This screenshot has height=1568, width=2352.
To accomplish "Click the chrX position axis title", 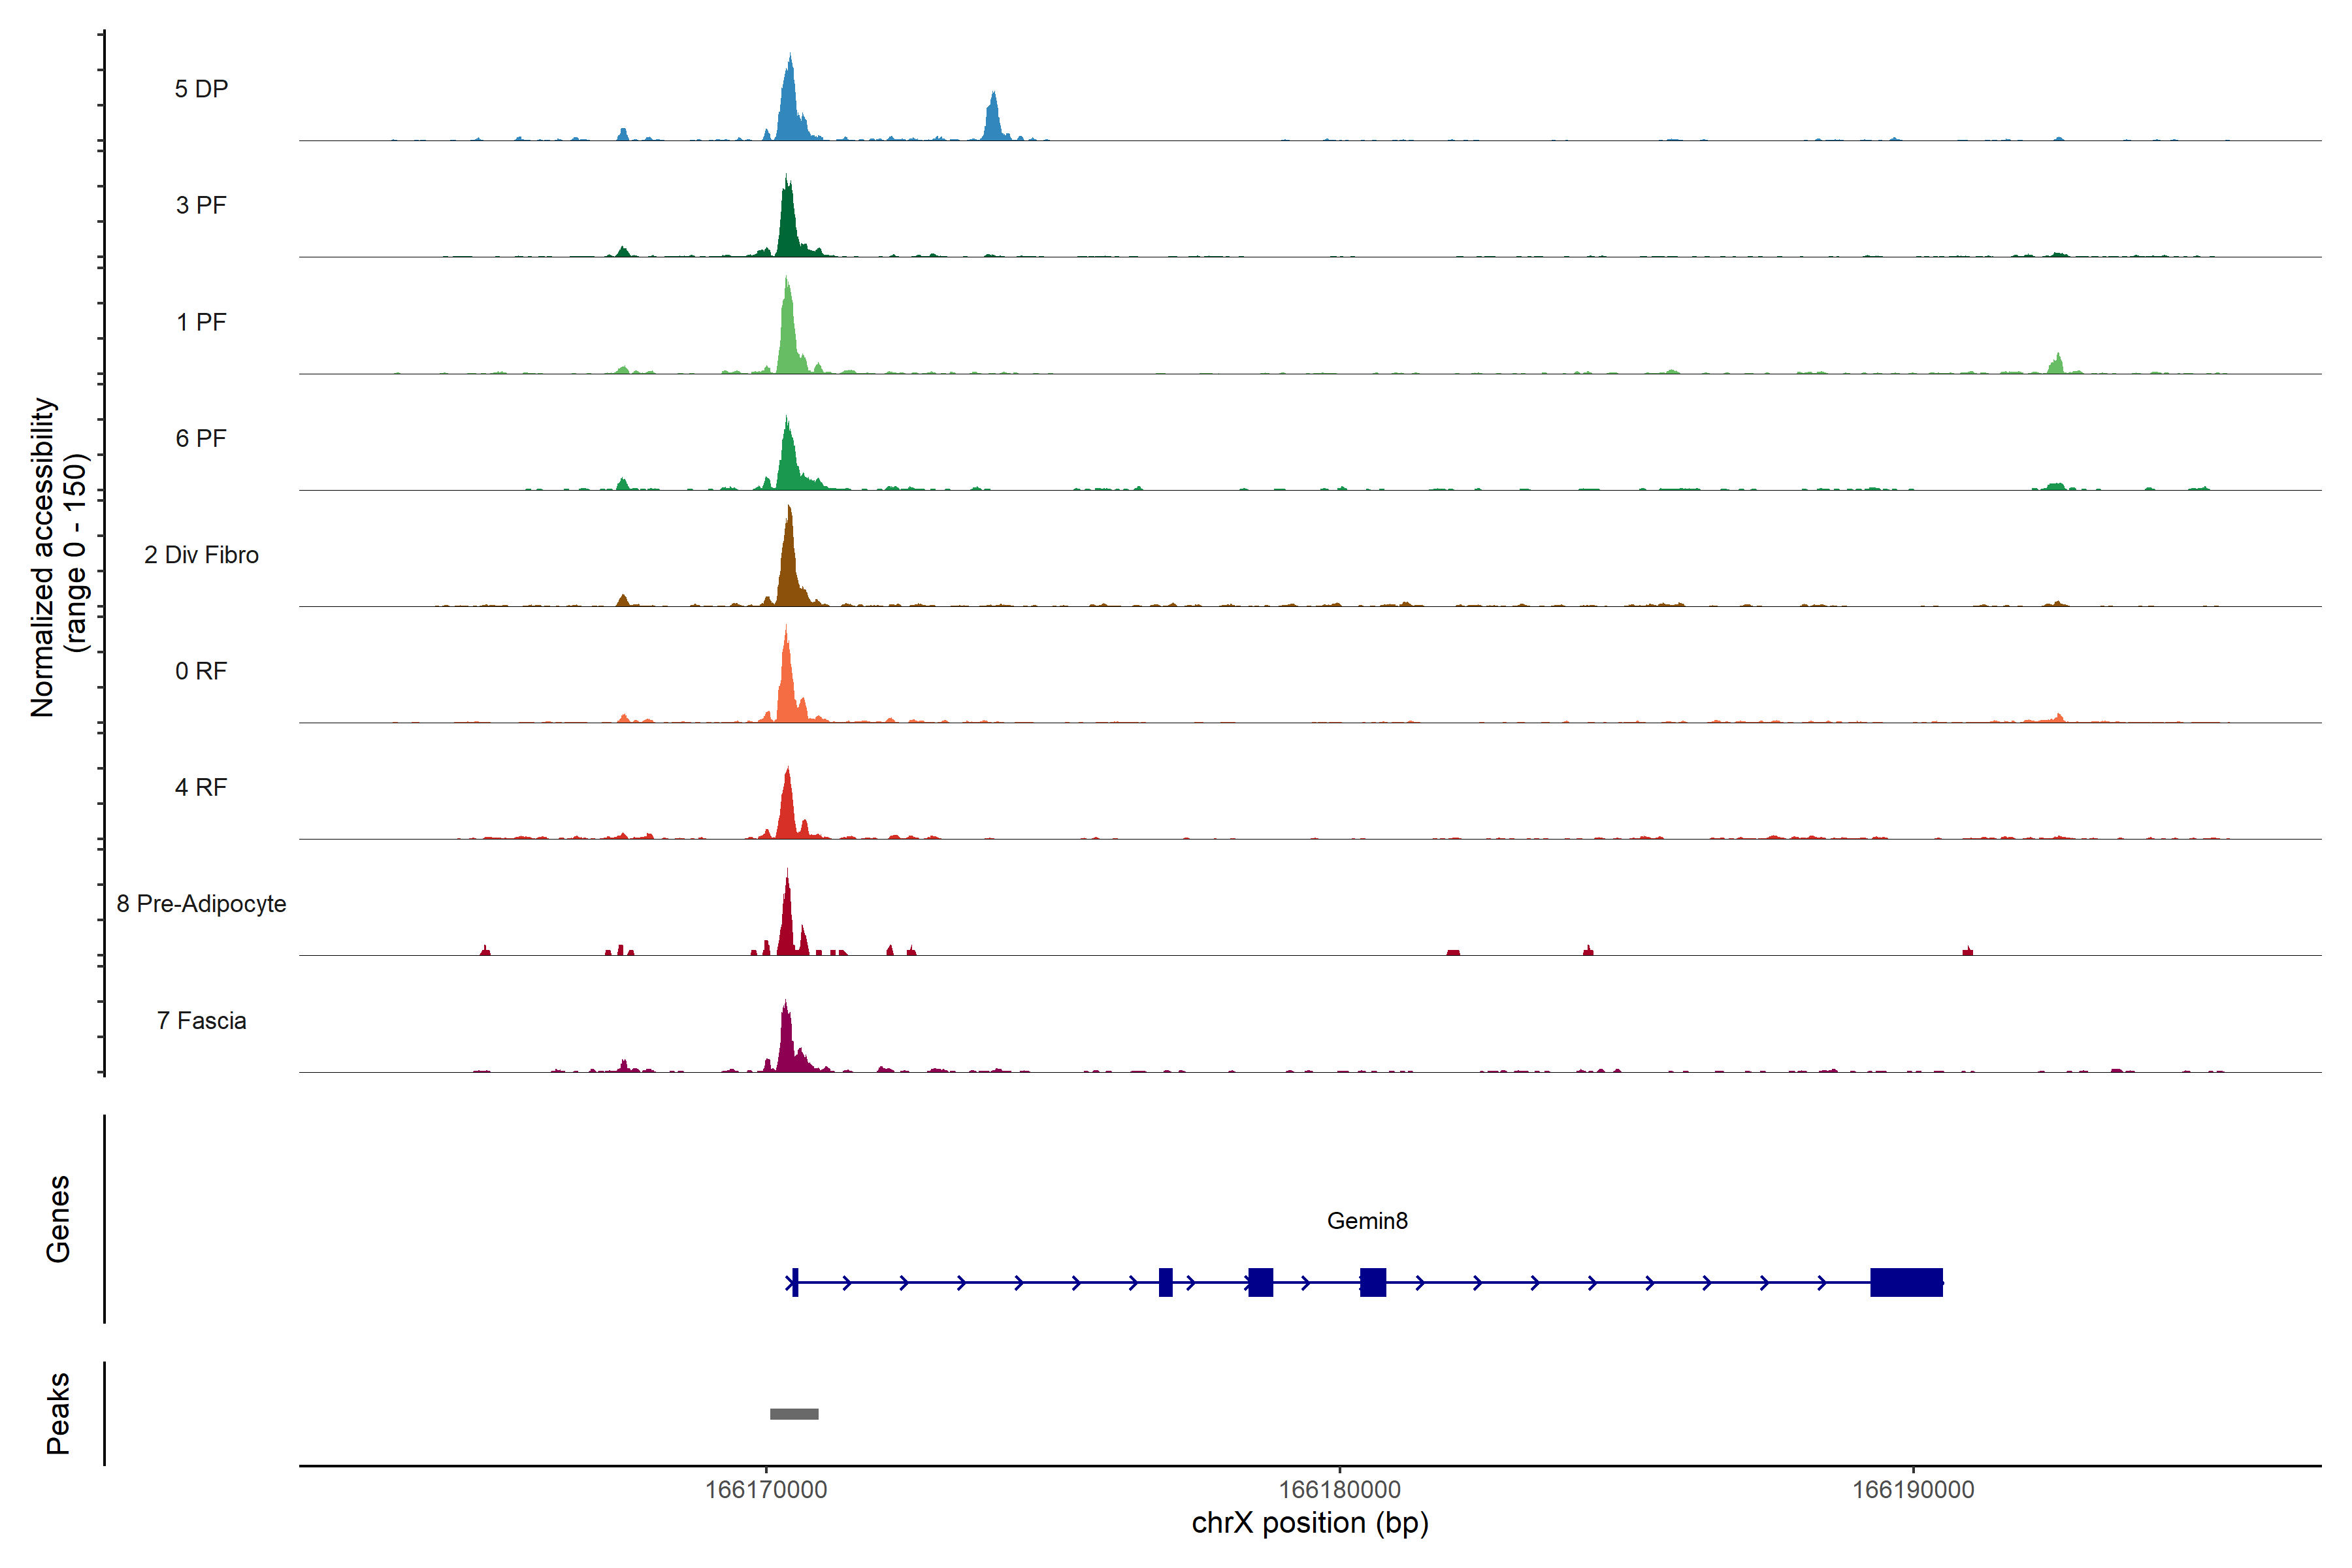I will pyautogui.click(x=1310, y=1523).
